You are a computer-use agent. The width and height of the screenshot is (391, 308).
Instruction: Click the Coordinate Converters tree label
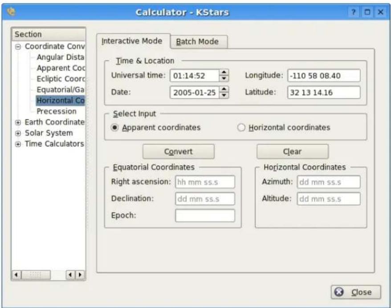click(x=55, y=47)
